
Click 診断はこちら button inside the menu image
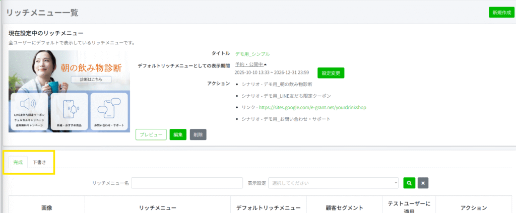pyautogui.click(x=91, y=80)
